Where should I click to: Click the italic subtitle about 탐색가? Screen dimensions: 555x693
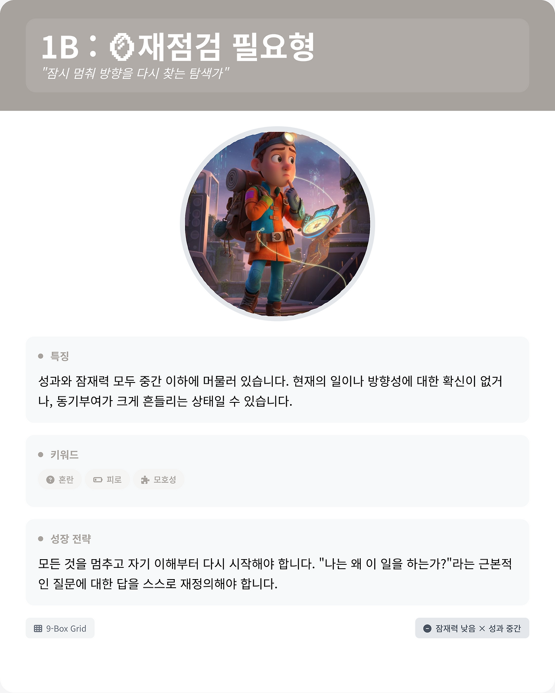coord(135,73)
